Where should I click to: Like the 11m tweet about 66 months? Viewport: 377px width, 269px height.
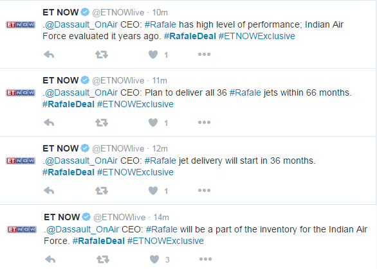(x=153, y=123)
